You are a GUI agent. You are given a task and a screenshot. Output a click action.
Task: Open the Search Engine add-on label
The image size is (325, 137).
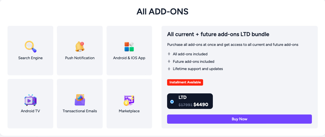click(x=30, y=58)
